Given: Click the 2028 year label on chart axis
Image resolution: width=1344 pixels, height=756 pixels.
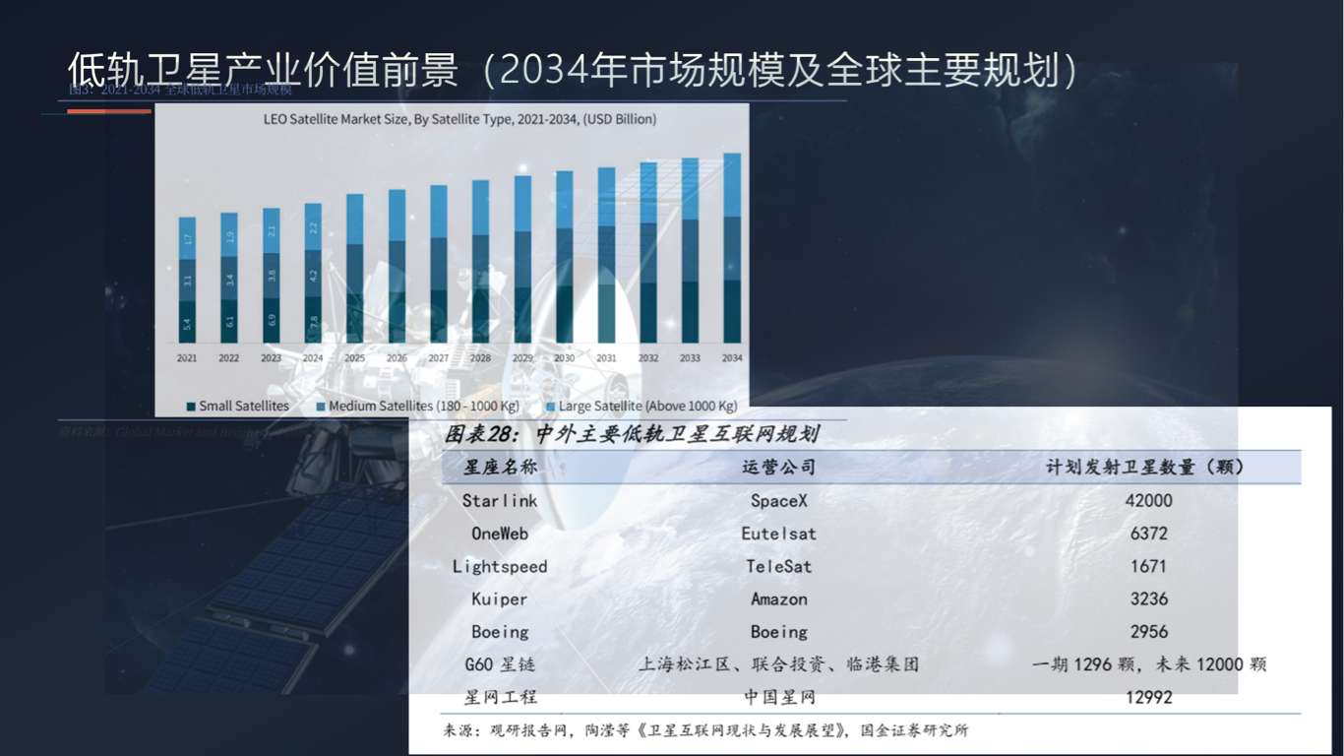Looking at the screenshot, I should point(480,358).
